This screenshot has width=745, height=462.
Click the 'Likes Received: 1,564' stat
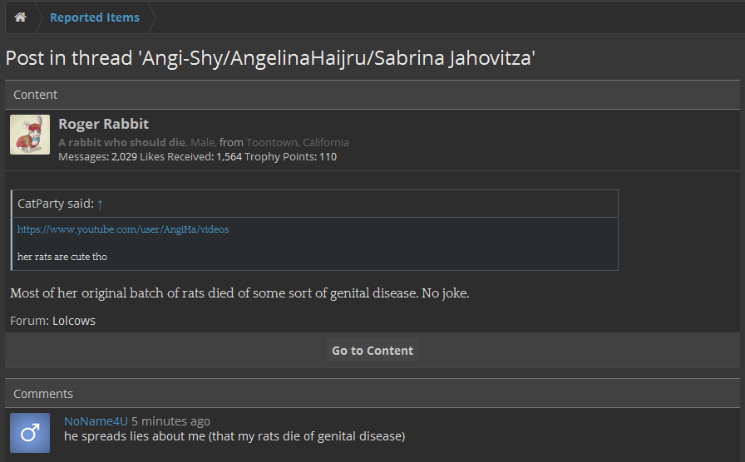coord(191,157)
